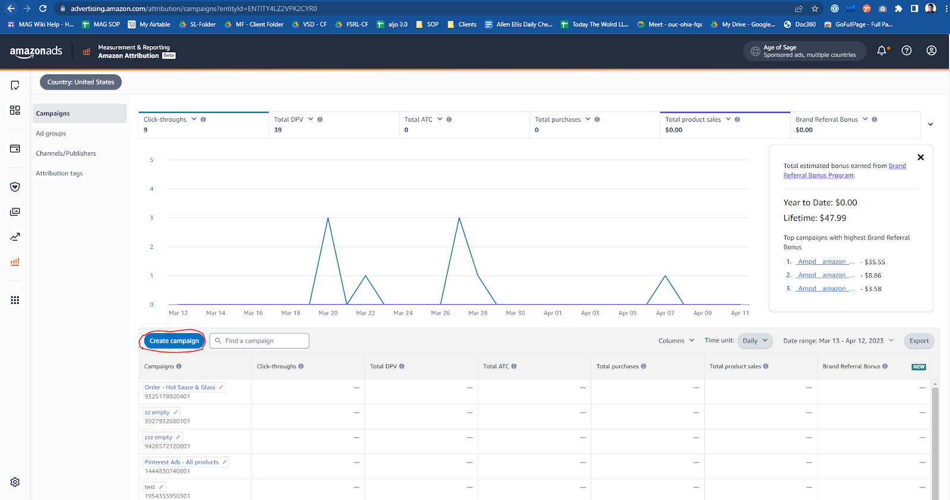Open the Click-throughs metric dropdown
The width and height of the screenshot is (950, 500).
tap(194, 119)
